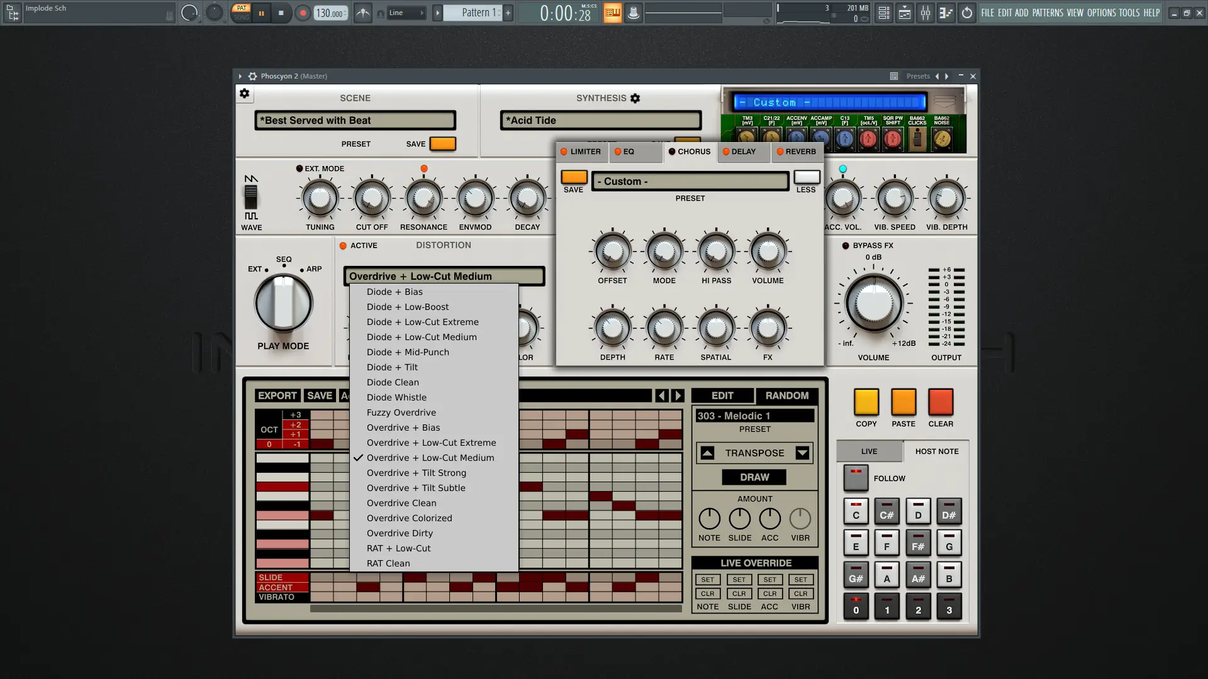Click the EXPORT button
Viewport: 1208px width, 679px height.
tap(277, 395)
